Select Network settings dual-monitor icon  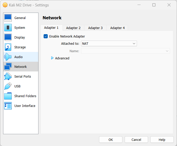point(8,67)
